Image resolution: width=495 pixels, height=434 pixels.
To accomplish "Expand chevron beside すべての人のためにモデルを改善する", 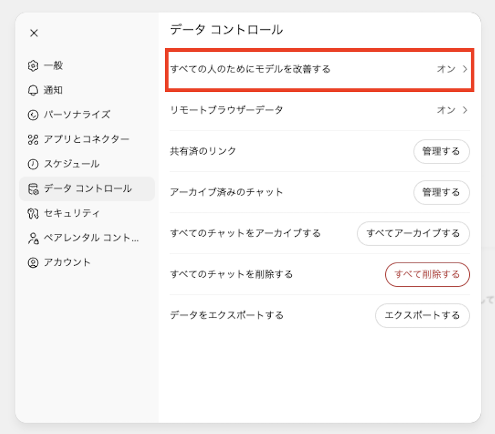I will (465, 69).
